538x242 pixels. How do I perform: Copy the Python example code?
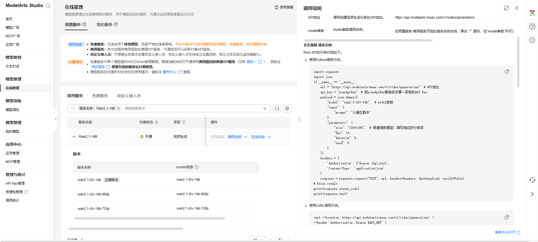pyautogui.click(x=507, y=72)
